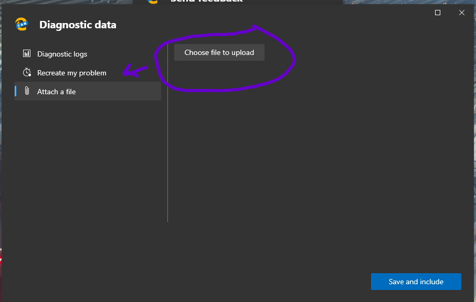Click the bar chart icon beside Diagnostic logs
The image size is (476, 302).
point(27,53)
